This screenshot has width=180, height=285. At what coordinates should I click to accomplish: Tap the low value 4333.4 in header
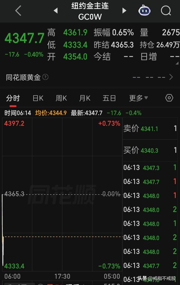coord(75,45)
